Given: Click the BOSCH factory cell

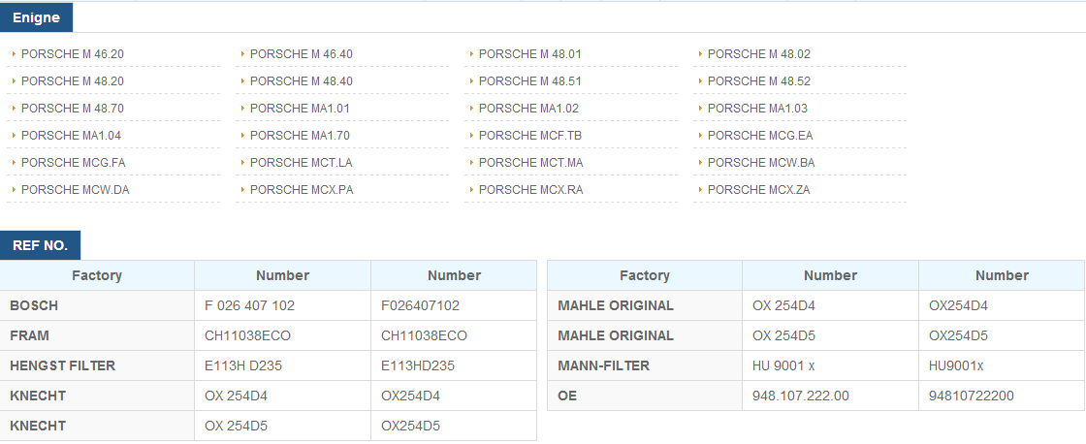Looking at the screenshot, I should click(x=97, y=305).
